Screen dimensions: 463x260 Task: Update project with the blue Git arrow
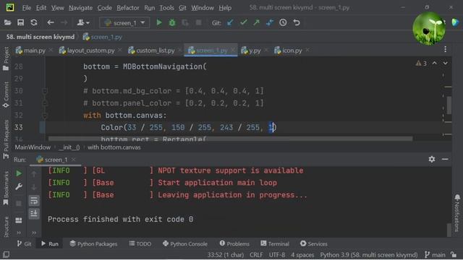(x=230, y=22)
